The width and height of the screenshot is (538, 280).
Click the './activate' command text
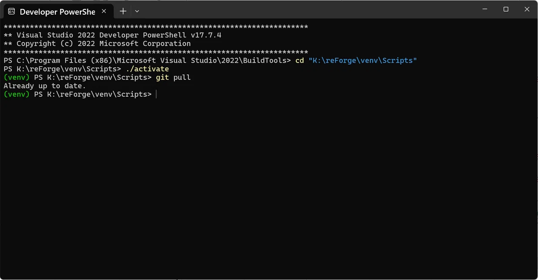[148, 69]
